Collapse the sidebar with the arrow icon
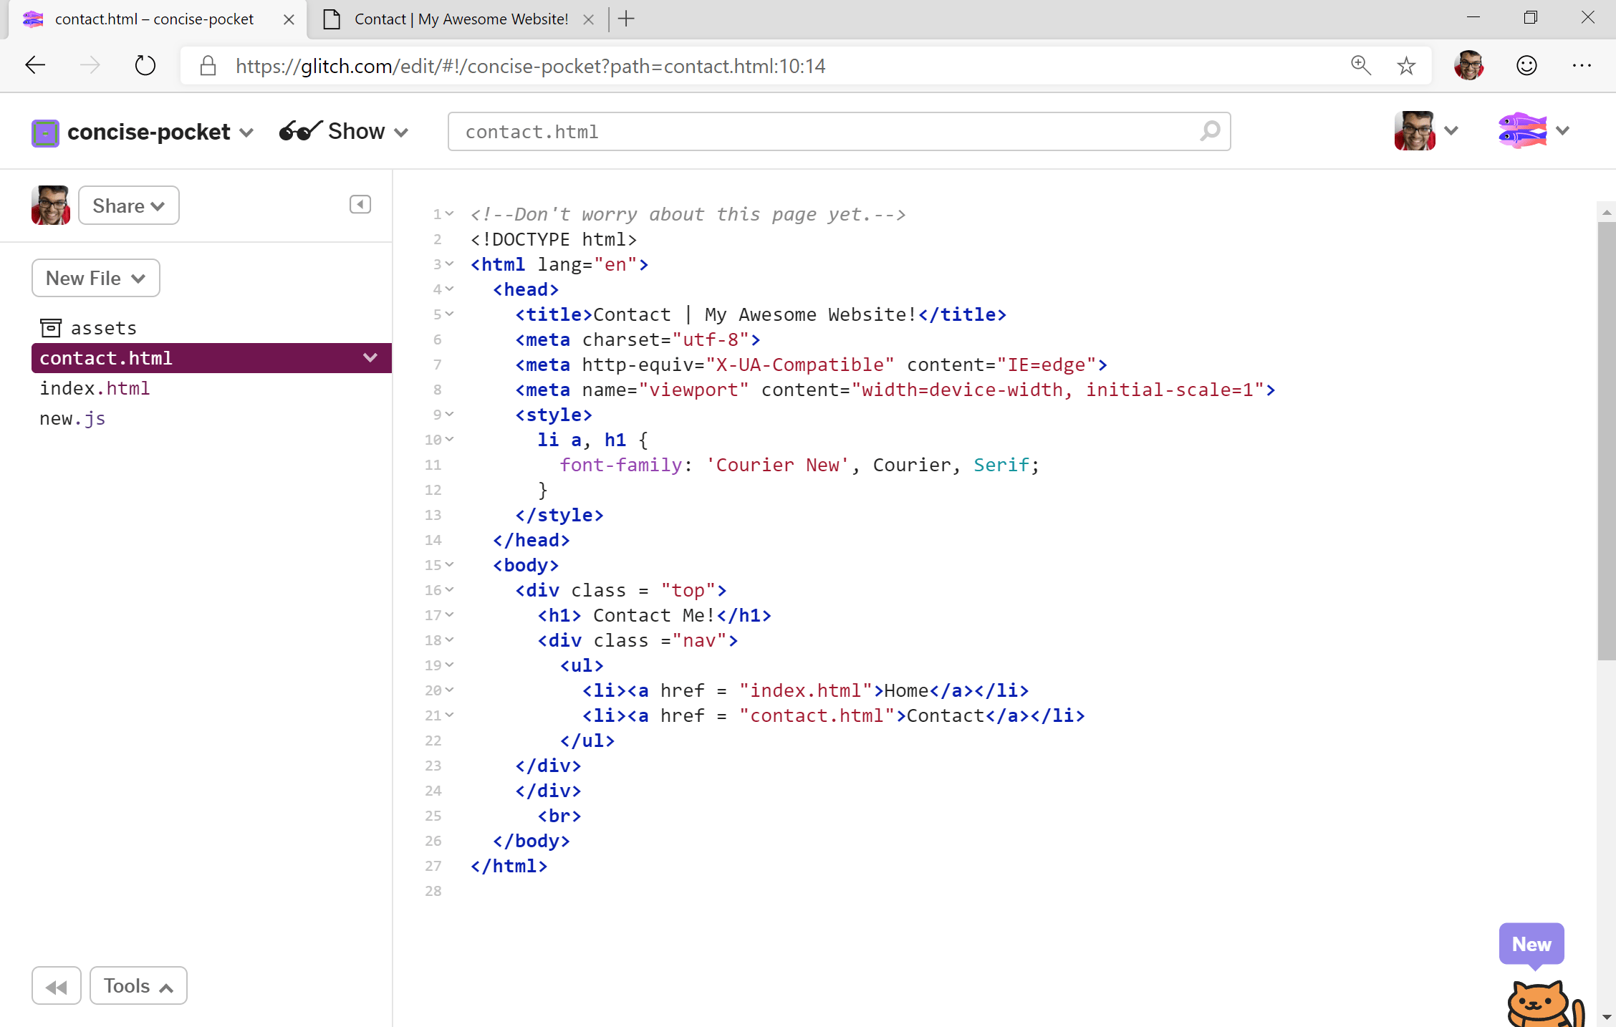This screenshot has height=1027, width=1616. click(360, 205)
